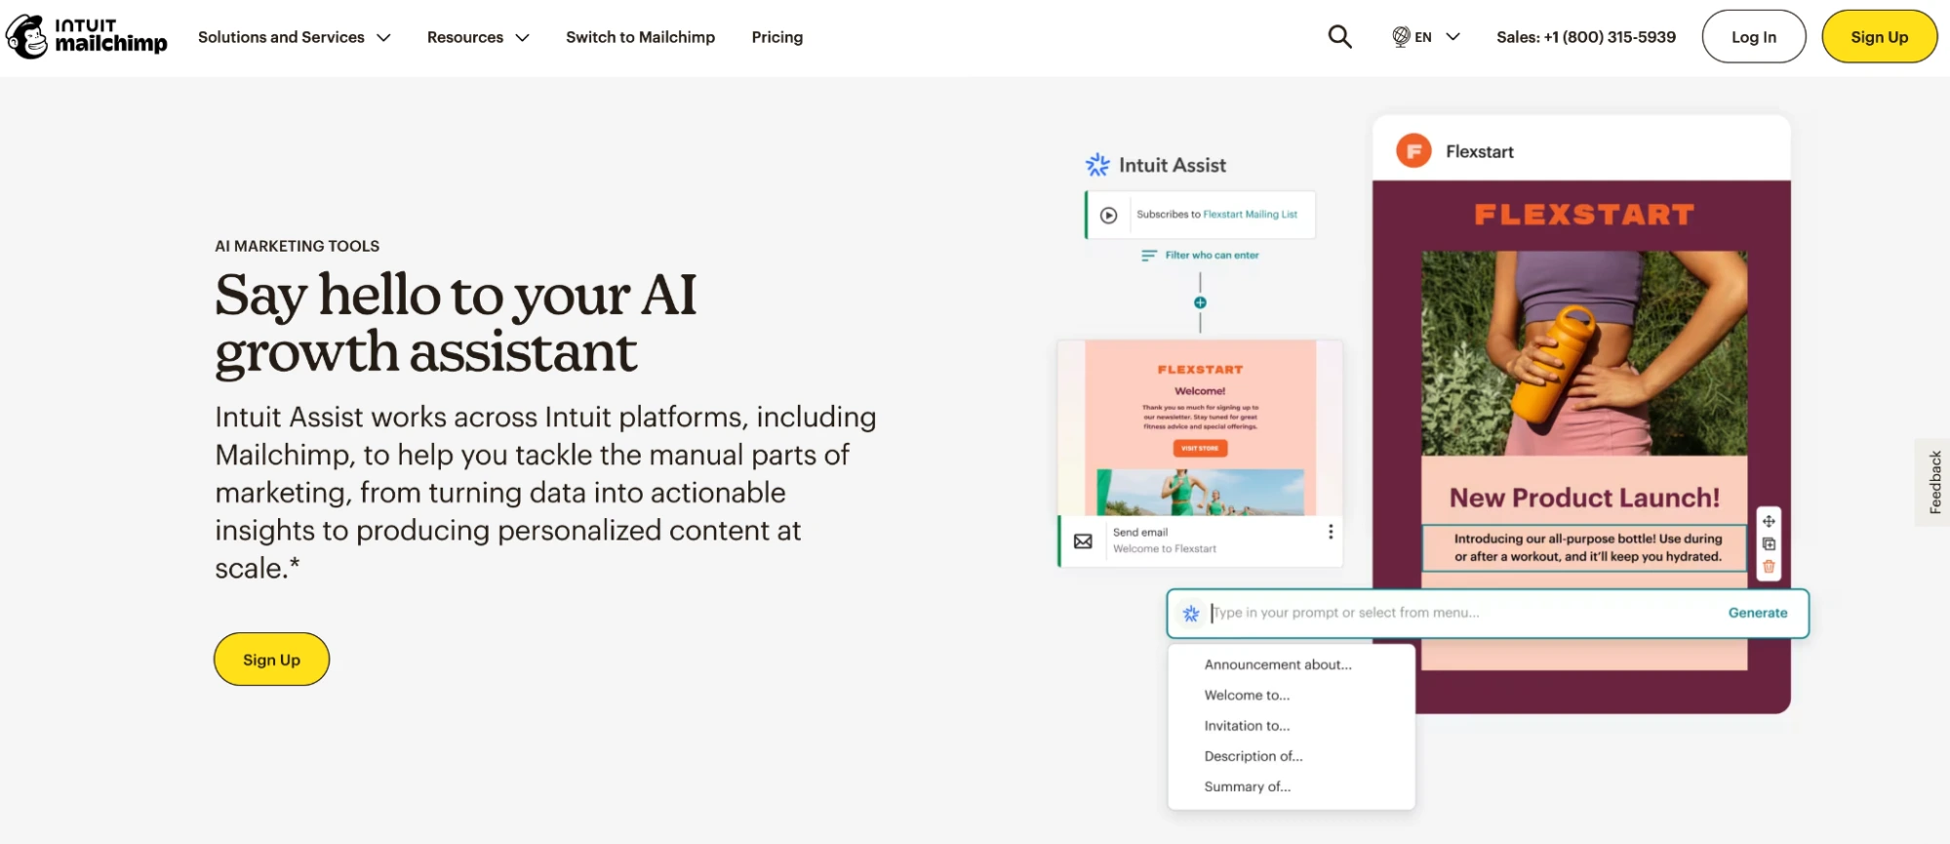Click the orange Flexstart F avatar
1950x844 pixels.
(1413, 151)
